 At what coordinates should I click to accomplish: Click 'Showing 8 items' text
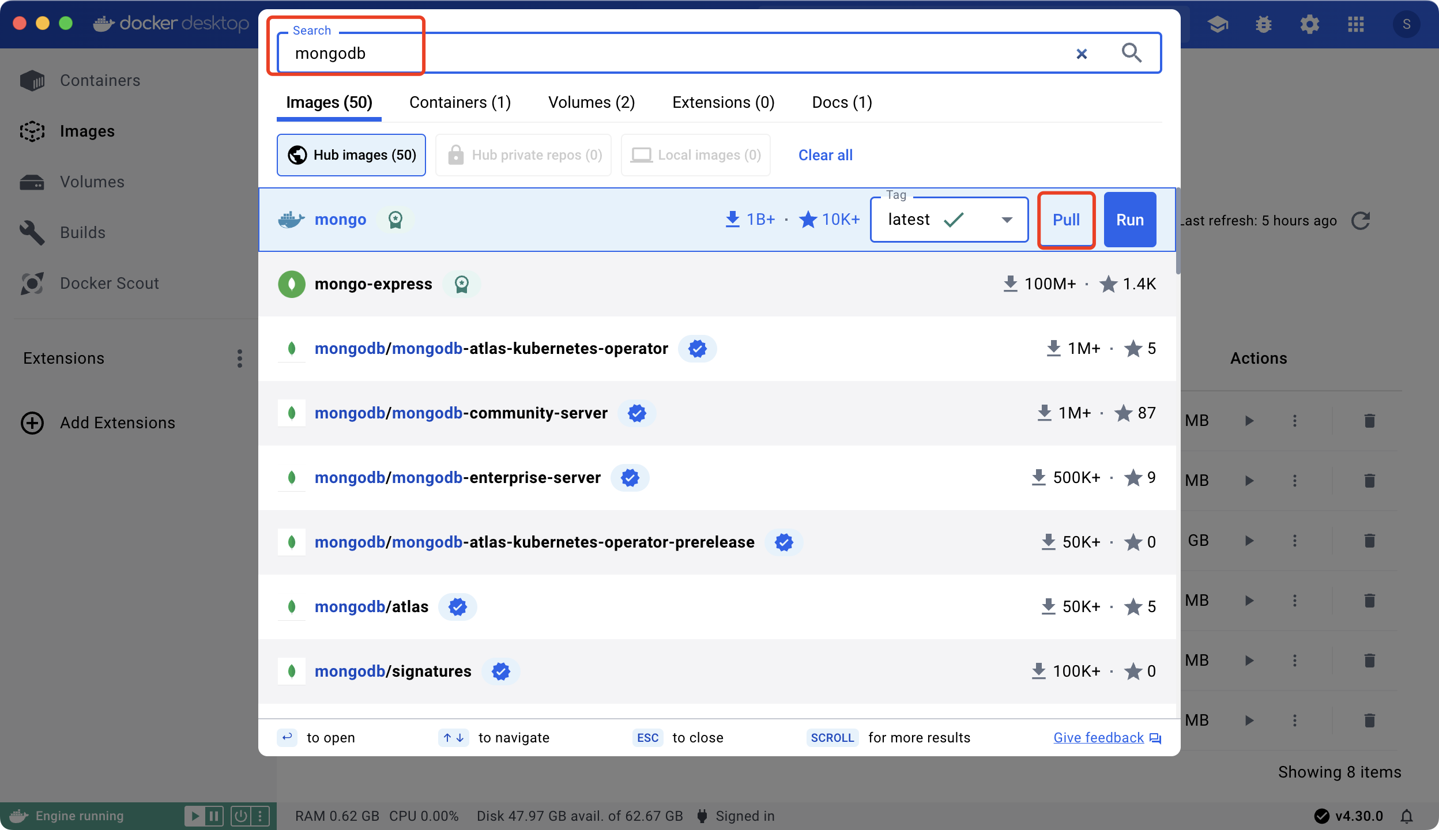[x=1339, y=772]
